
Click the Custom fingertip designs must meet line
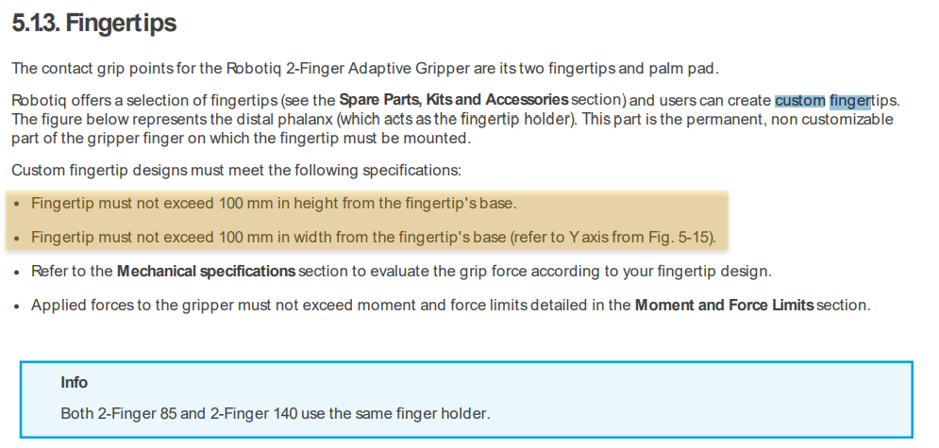click(237, 171)
